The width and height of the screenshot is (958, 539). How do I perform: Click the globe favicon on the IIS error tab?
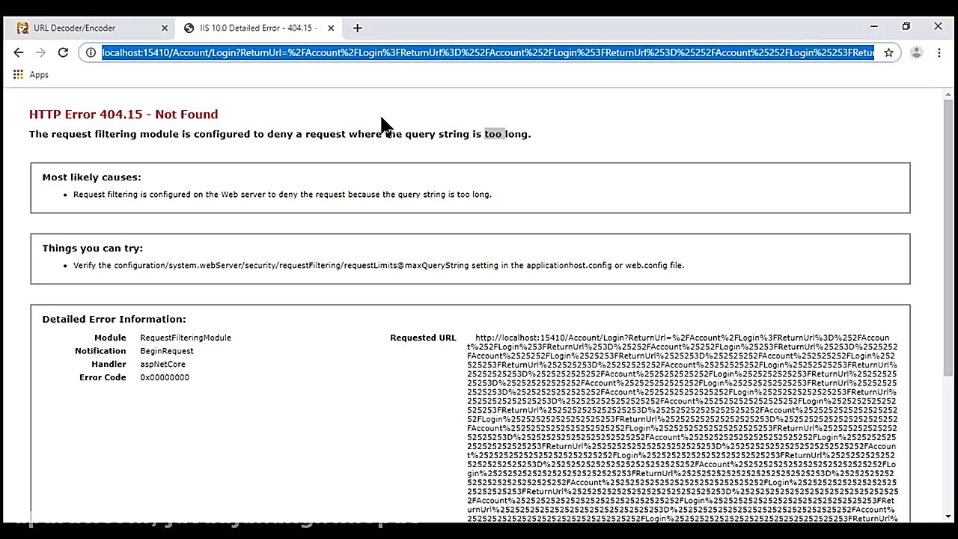(189, 28)
